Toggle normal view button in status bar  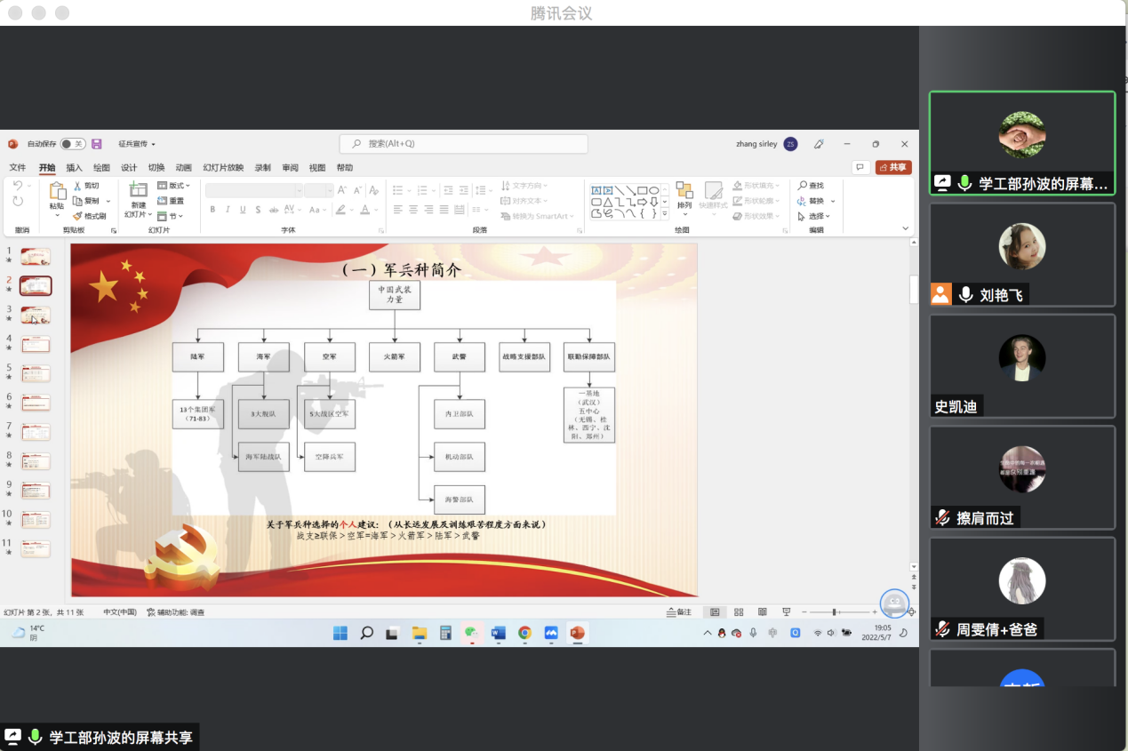(715, 612)
